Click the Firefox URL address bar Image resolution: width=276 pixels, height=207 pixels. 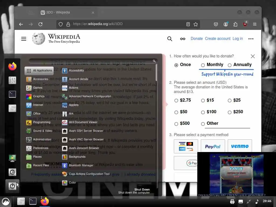click(x=128, y=24)
